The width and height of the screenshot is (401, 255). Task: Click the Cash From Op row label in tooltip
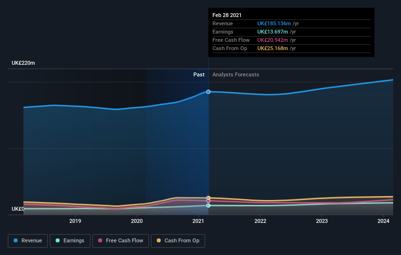click(x=230, y=48)
